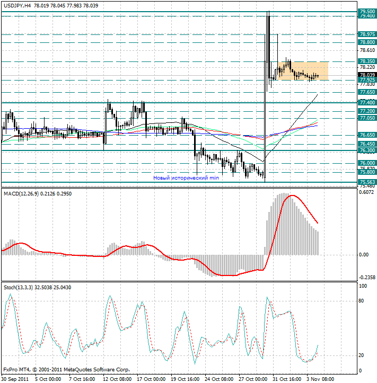This screenshot has width=377, height=383.
Task: Click the 3 Nov 08:00 time label
Action: tap(320, 379)
